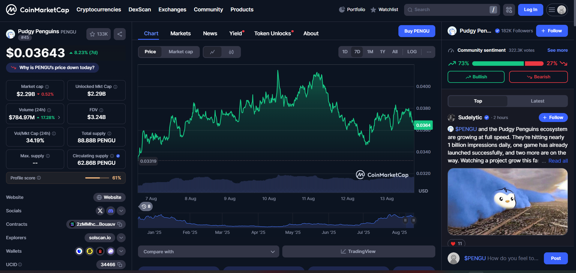Vote Bullish on community sentiment

coord(476,77)
